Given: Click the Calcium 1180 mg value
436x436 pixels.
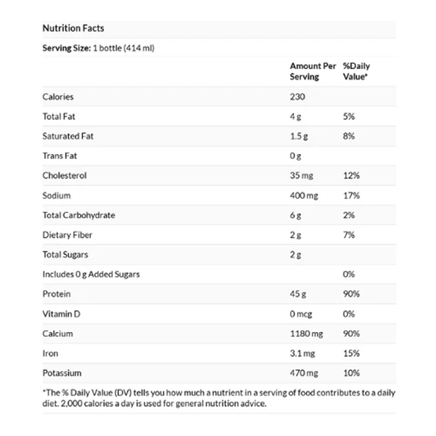Looking at the screenshot, I should click(306, 334).
